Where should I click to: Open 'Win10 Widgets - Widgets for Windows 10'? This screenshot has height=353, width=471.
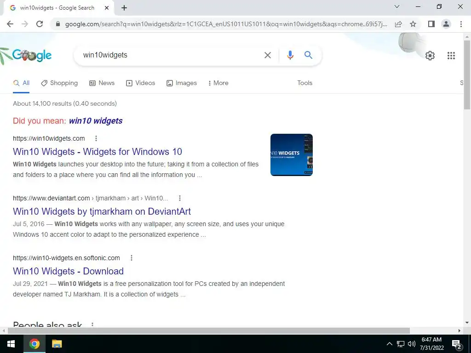(98, 152)
